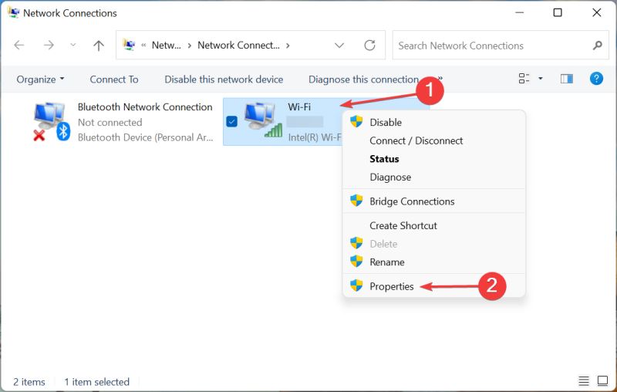Open the Help question mark icon
Image resolution: width=617 pixels, height=392 pixels.
click(x=595, y=79)
